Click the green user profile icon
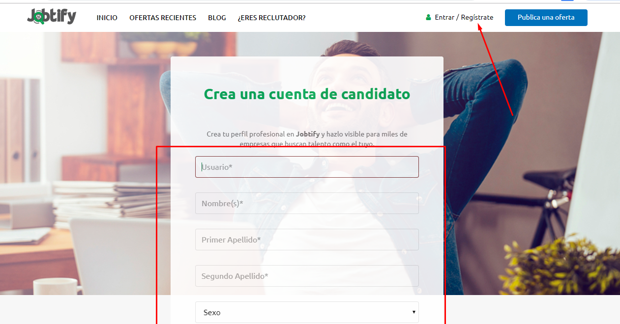 click(x=428, y=17)
